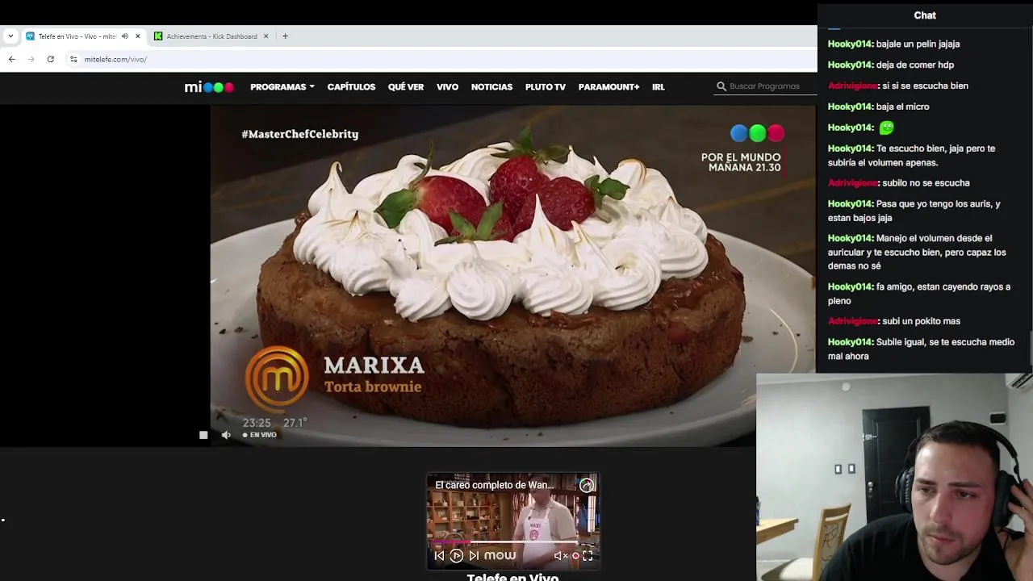
Task: Seek on the mini player progress bar
Action: (512, 542)
